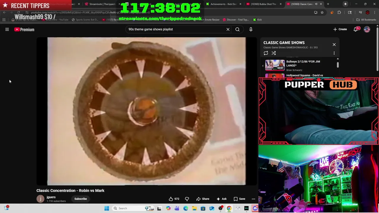Viewport: 379px width, 213px height.
Task: Open Microsoft Teams on the taskbar
Action: (x=177, y=208)
